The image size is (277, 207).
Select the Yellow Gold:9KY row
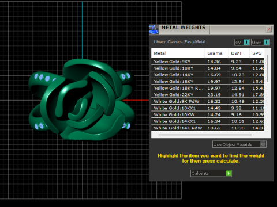[208, 62]
